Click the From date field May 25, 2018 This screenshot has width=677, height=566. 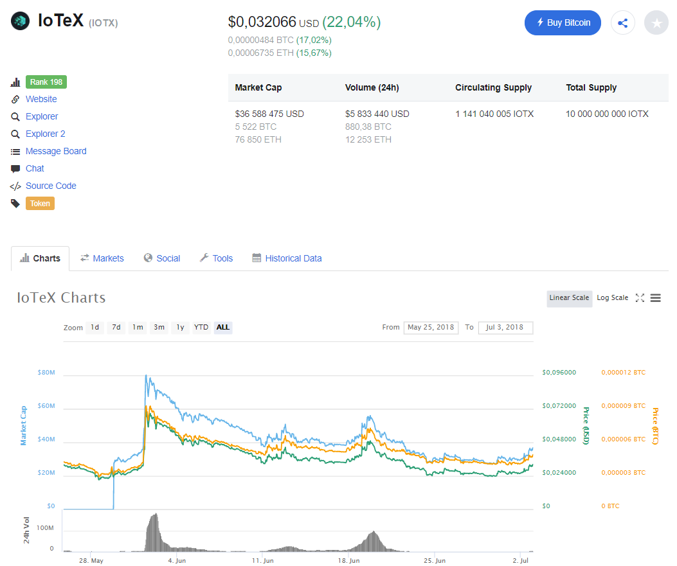click(431, 328)
